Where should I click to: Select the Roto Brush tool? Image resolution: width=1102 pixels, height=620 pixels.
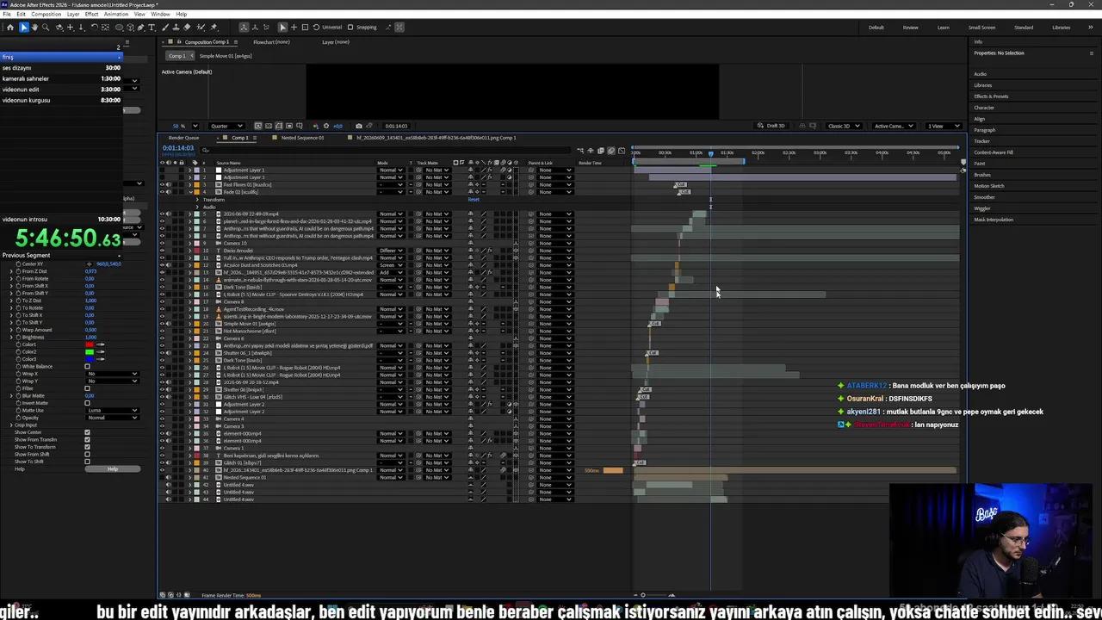(200, 28)
